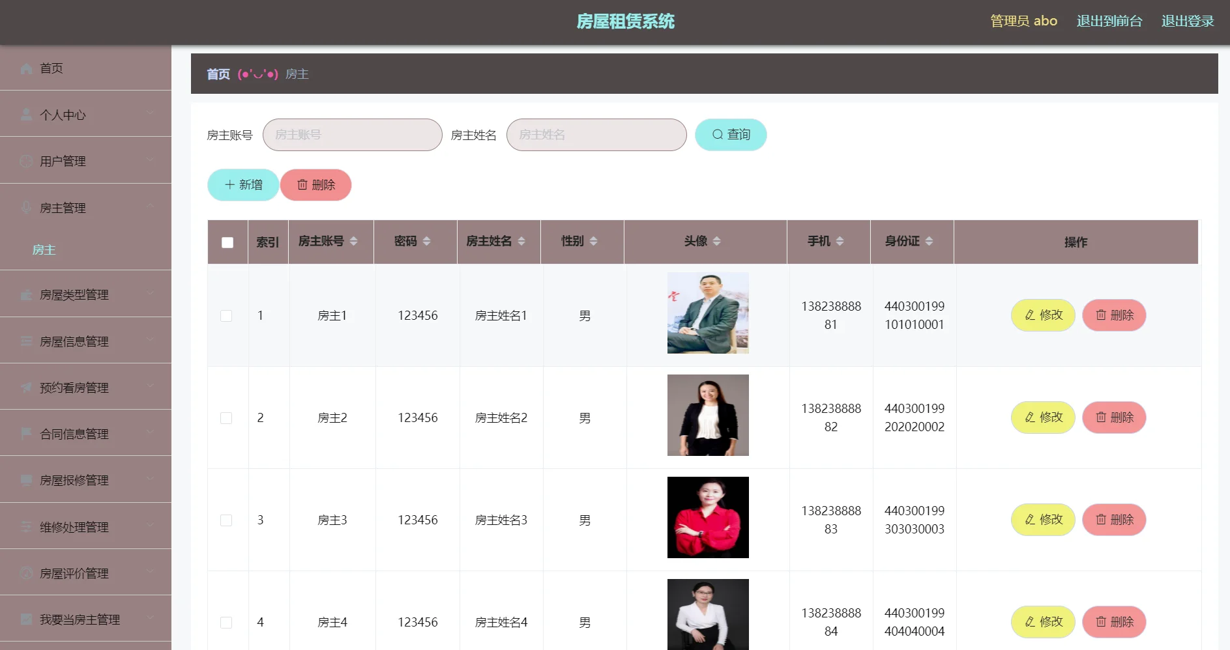The height and width of the screenshot is (650, 1230).
Task: Click inside the 房主姓名 input field
Action: point(596,135)
